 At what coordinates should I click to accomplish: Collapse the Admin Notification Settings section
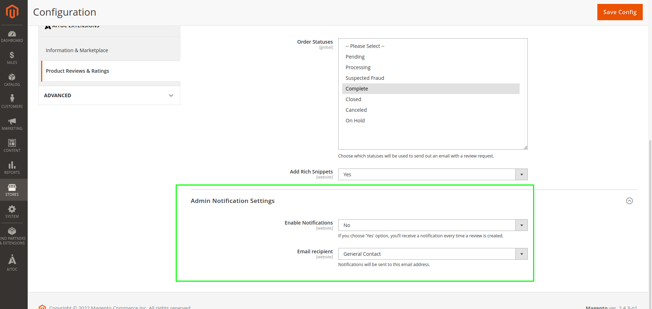tap(629, 201)
